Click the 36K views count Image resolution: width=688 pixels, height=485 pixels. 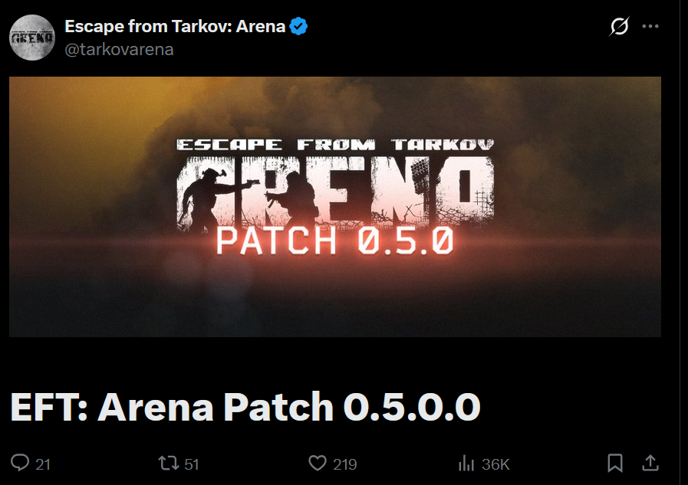point(495,464)
